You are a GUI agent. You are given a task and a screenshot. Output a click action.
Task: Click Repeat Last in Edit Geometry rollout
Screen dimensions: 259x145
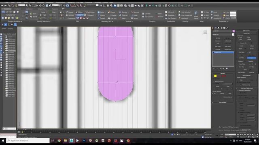(x=246, y=33)
